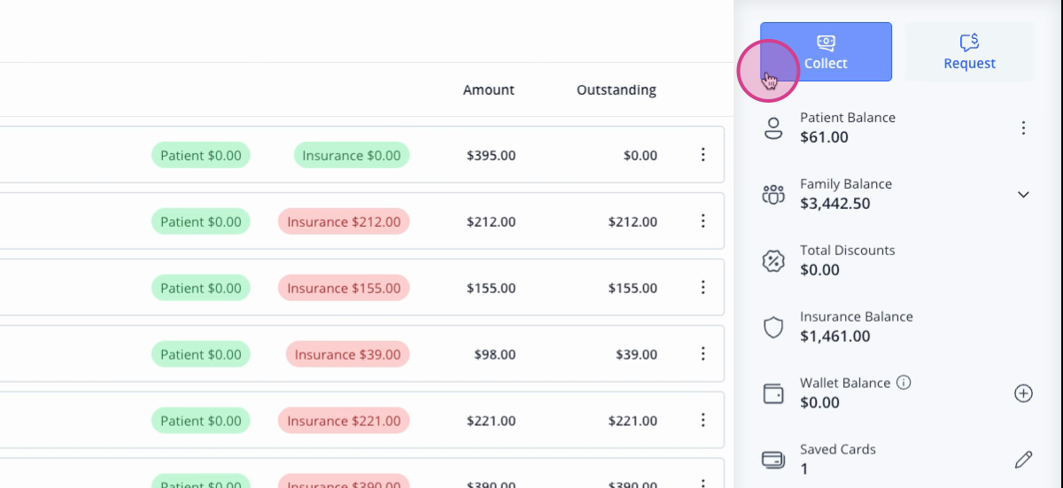Click the $0.00 outstanding value in first row
Screen dimensions: 1063x488
tap(640, 155)
